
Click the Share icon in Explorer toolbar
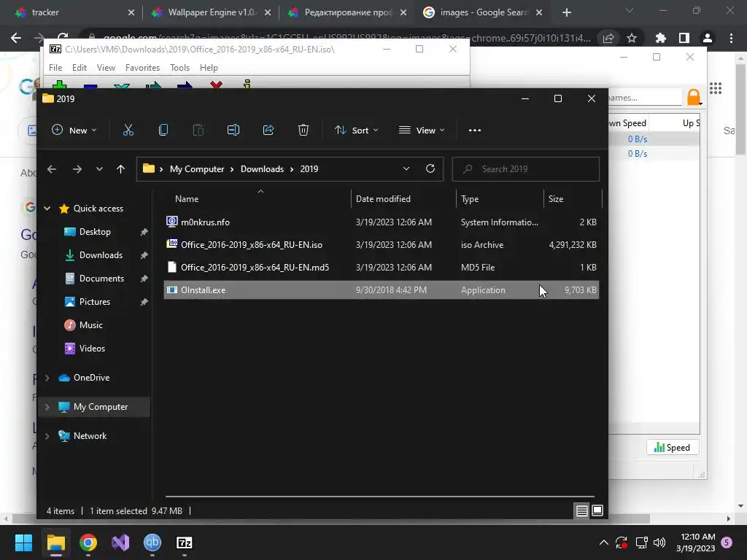(268, 130)
